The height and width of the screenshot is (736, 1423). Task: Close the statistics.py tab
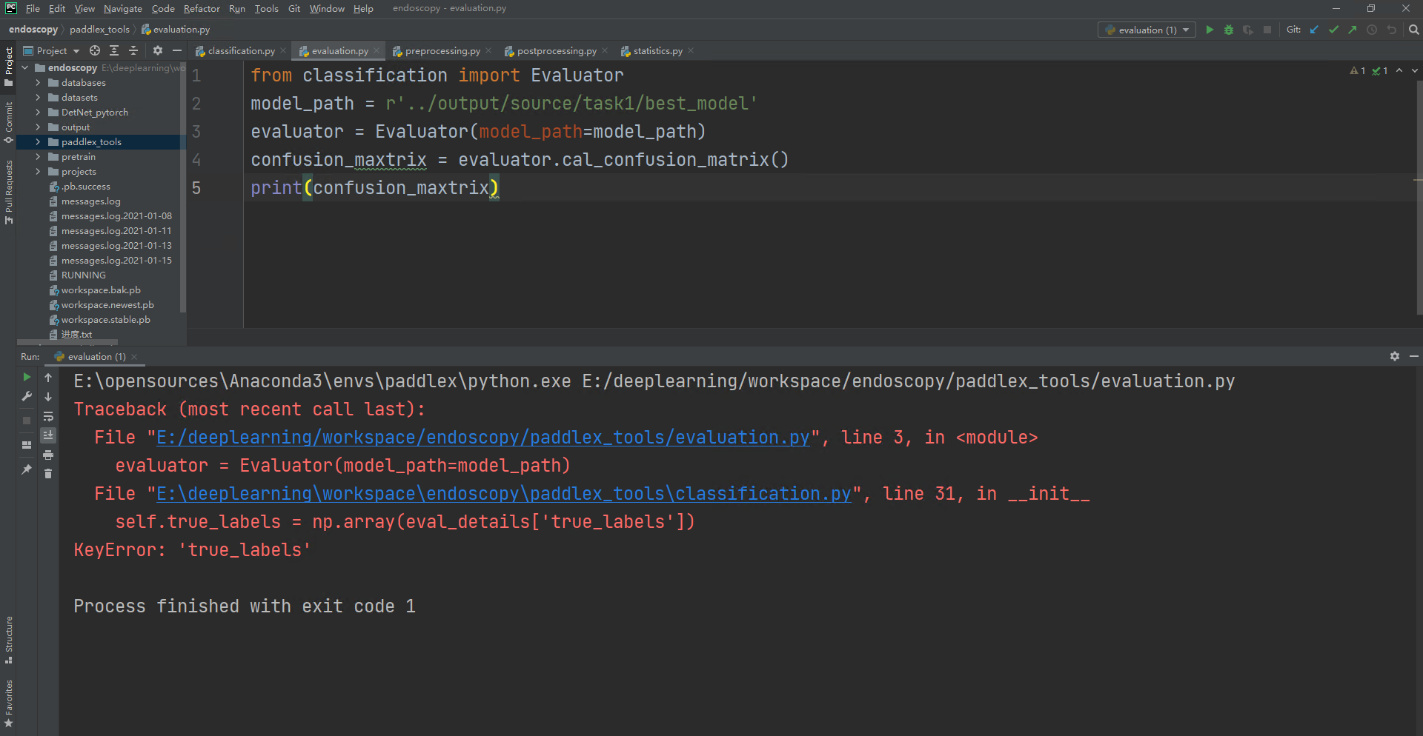point(691,50)
